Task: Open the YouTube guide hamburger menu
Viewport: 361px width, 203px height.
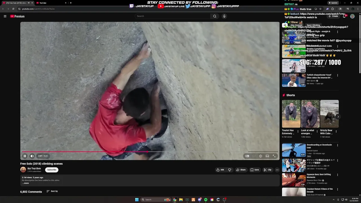Action: coord(5,16)
